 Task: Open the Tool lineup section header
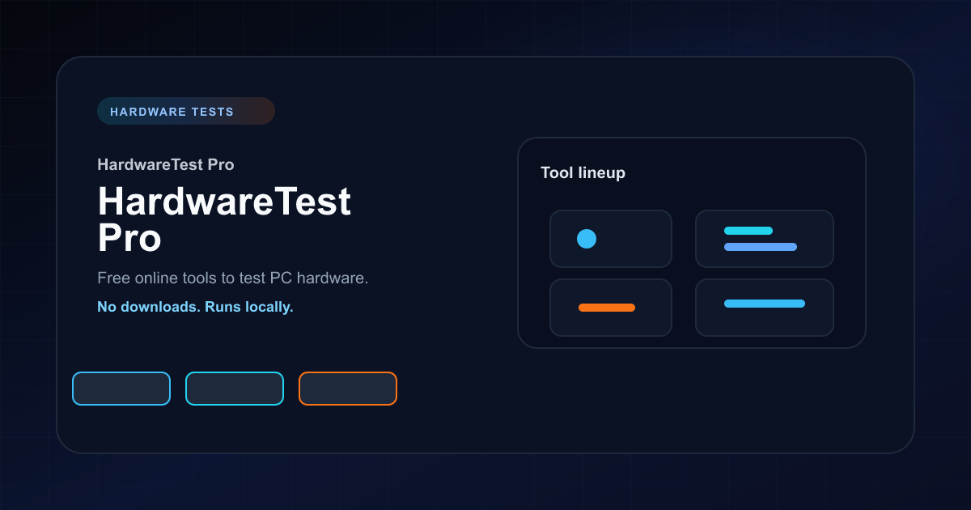coord(583,172)
